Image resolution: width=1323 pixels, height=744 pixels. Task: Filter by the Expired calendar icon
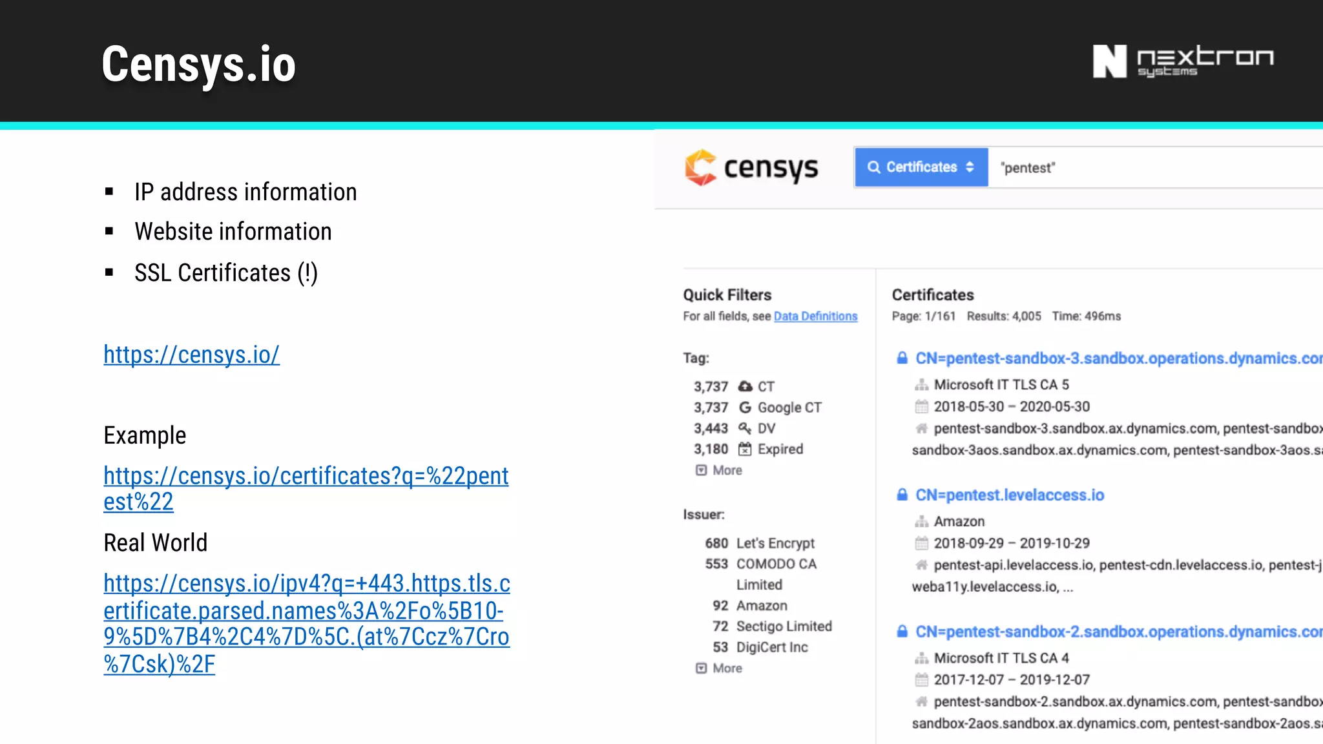point(745,449)
